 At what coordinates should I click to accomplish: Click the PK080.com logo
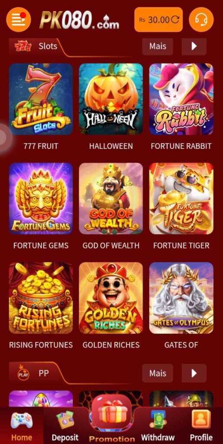(x=79, y=20)
